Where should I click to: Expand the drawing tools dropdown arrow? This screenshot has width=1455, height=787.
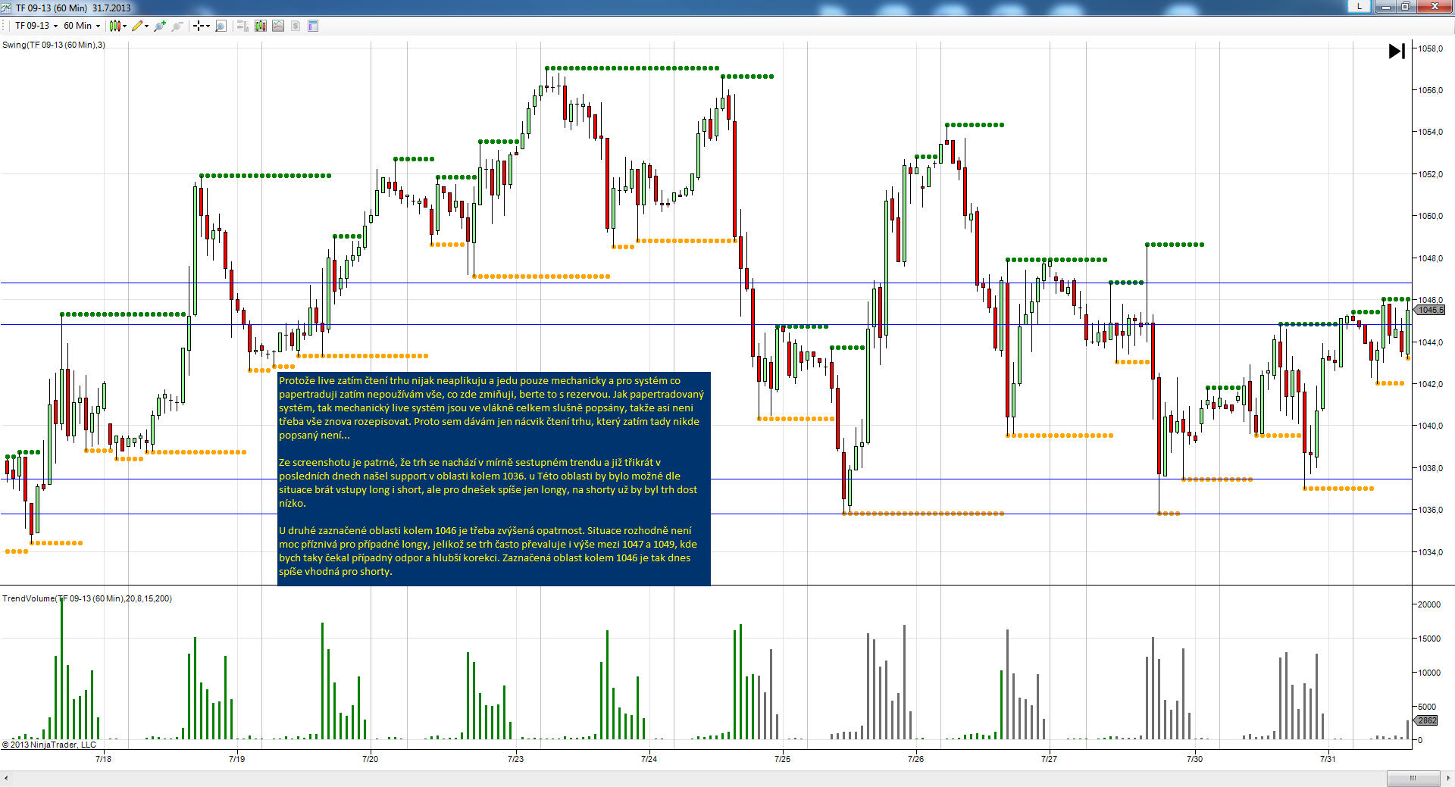[x=146, y=26]
